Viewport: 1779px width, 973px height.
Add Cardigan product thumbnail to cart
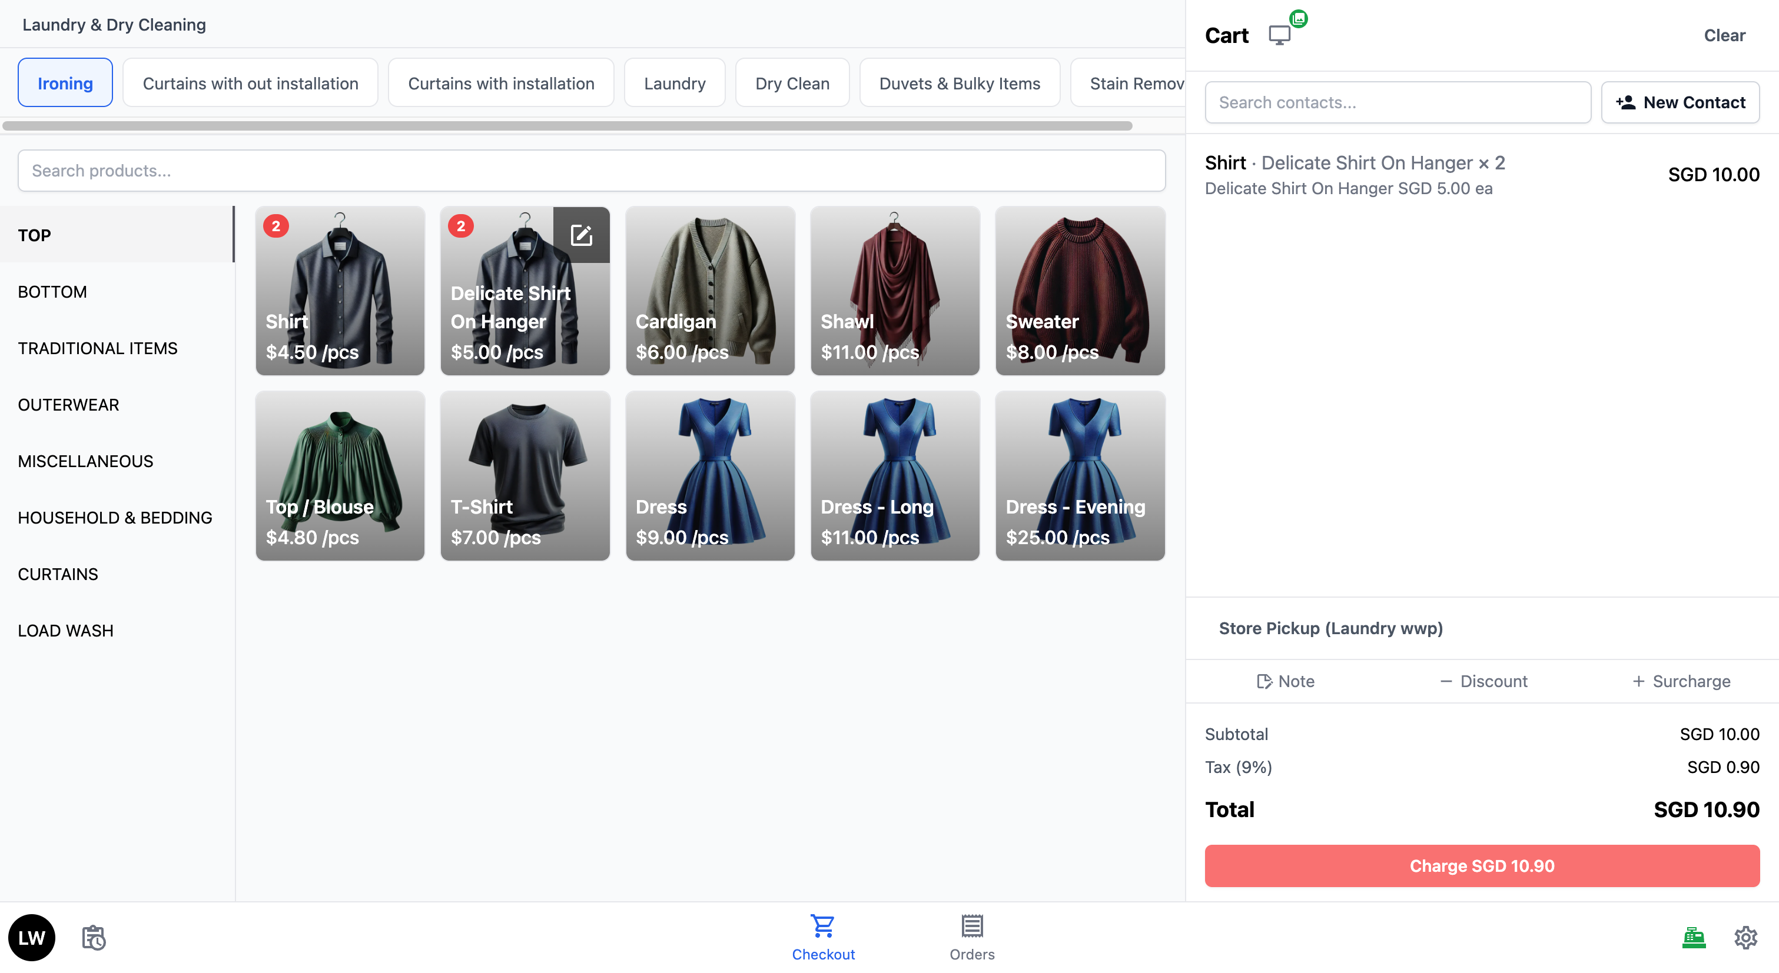[709, 291]
